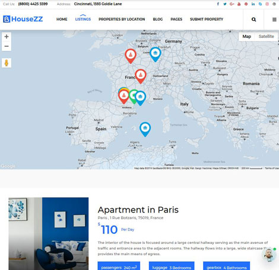Click the red marker north of France label
279x270 pixels.
(x=131, y=55)
